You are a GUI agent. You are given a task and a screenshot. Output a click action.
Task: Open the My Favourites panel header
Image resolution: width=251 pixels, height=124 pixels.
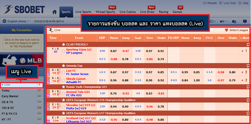pos(22,30)
